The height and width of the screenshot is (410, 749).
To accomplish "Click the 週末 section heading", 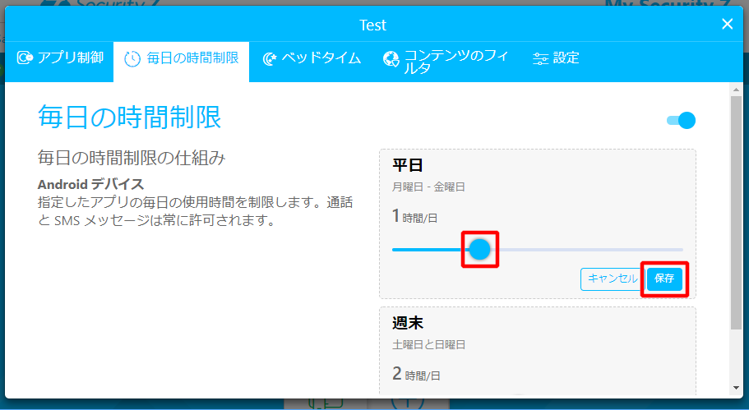I will pyautogui.click(x=407, y=324).
